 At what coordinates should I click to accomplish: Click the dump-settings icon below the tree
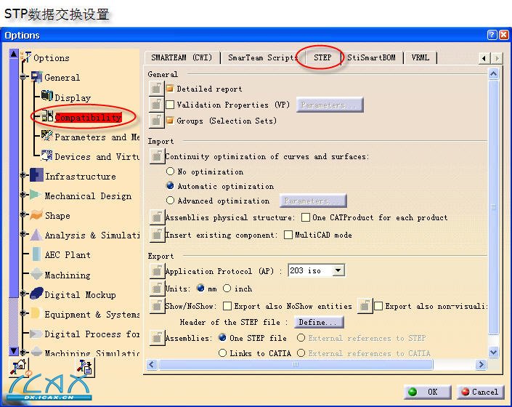click(x=86, y=367)
